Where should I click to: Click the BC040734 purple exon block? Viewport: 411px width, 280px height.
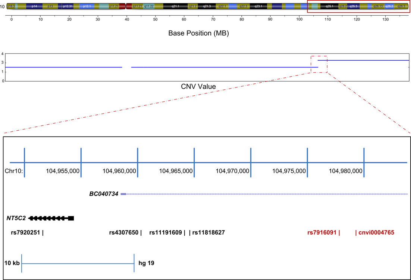click(x=123, y=194)
